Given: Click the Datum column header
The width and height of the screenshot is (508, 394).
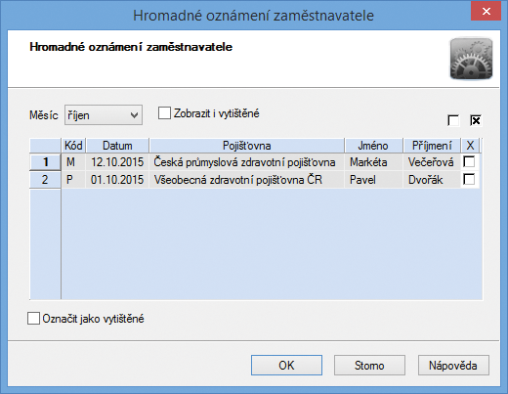Looking at the screenshot, I should (x=117, y=146).
